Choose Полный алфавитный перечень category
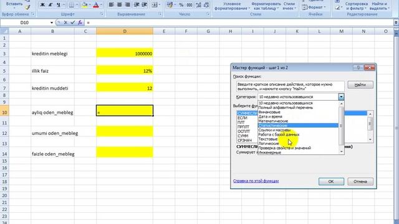Image resolution: width=399 pixels, height=224 pixels. click(x=298, y=108)
